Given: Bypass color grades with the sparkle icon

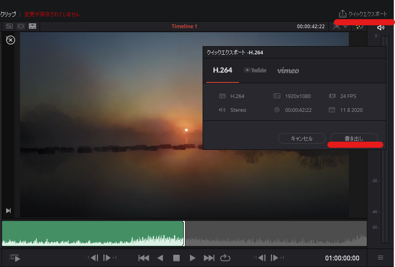Looking at the screenshot, I should (359, 27).
